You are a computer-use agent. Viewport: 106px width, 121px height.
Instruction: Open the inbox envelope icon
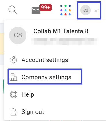[36, 10]
